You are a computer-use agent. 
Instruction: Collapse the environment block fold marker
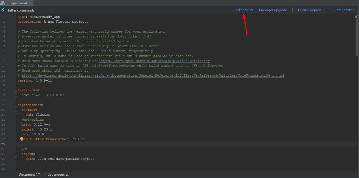tap(16, 90)
